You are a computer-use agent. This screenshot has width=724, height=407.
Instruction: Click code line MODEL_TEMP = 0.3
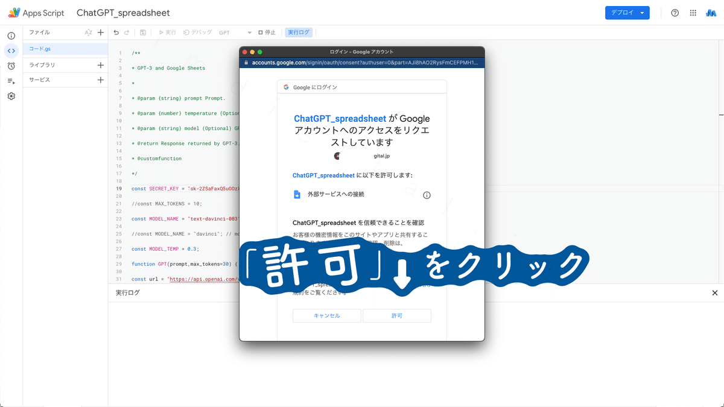coord(165,248)
